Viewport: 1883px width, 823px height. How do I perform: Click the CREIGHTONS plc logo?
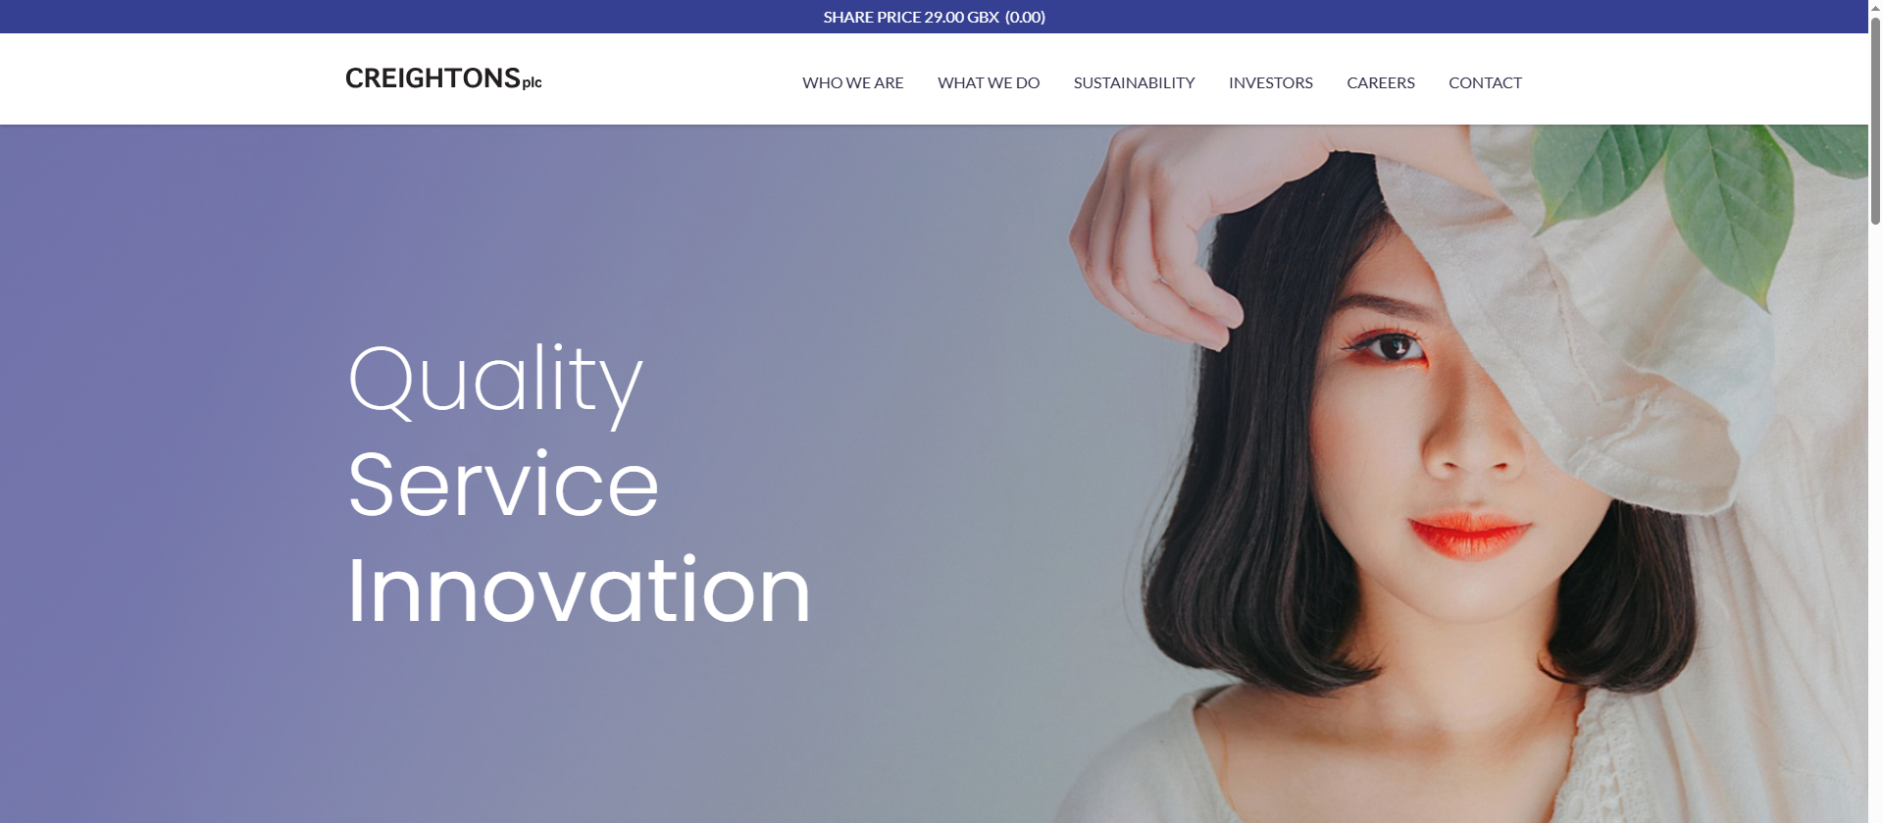point(443,78)
